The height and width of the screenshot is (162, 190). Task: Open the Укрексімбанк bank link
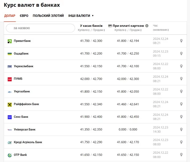(x=24, y=66)
